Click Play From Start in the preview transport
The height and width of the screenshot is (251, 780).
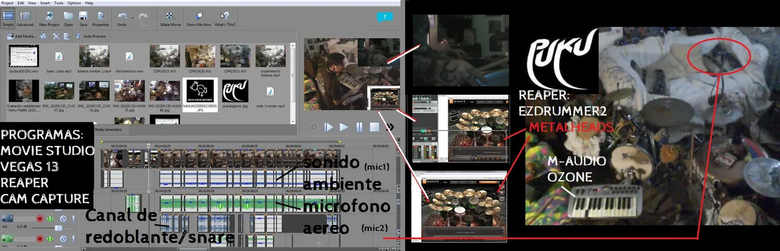tap(328, 127)
